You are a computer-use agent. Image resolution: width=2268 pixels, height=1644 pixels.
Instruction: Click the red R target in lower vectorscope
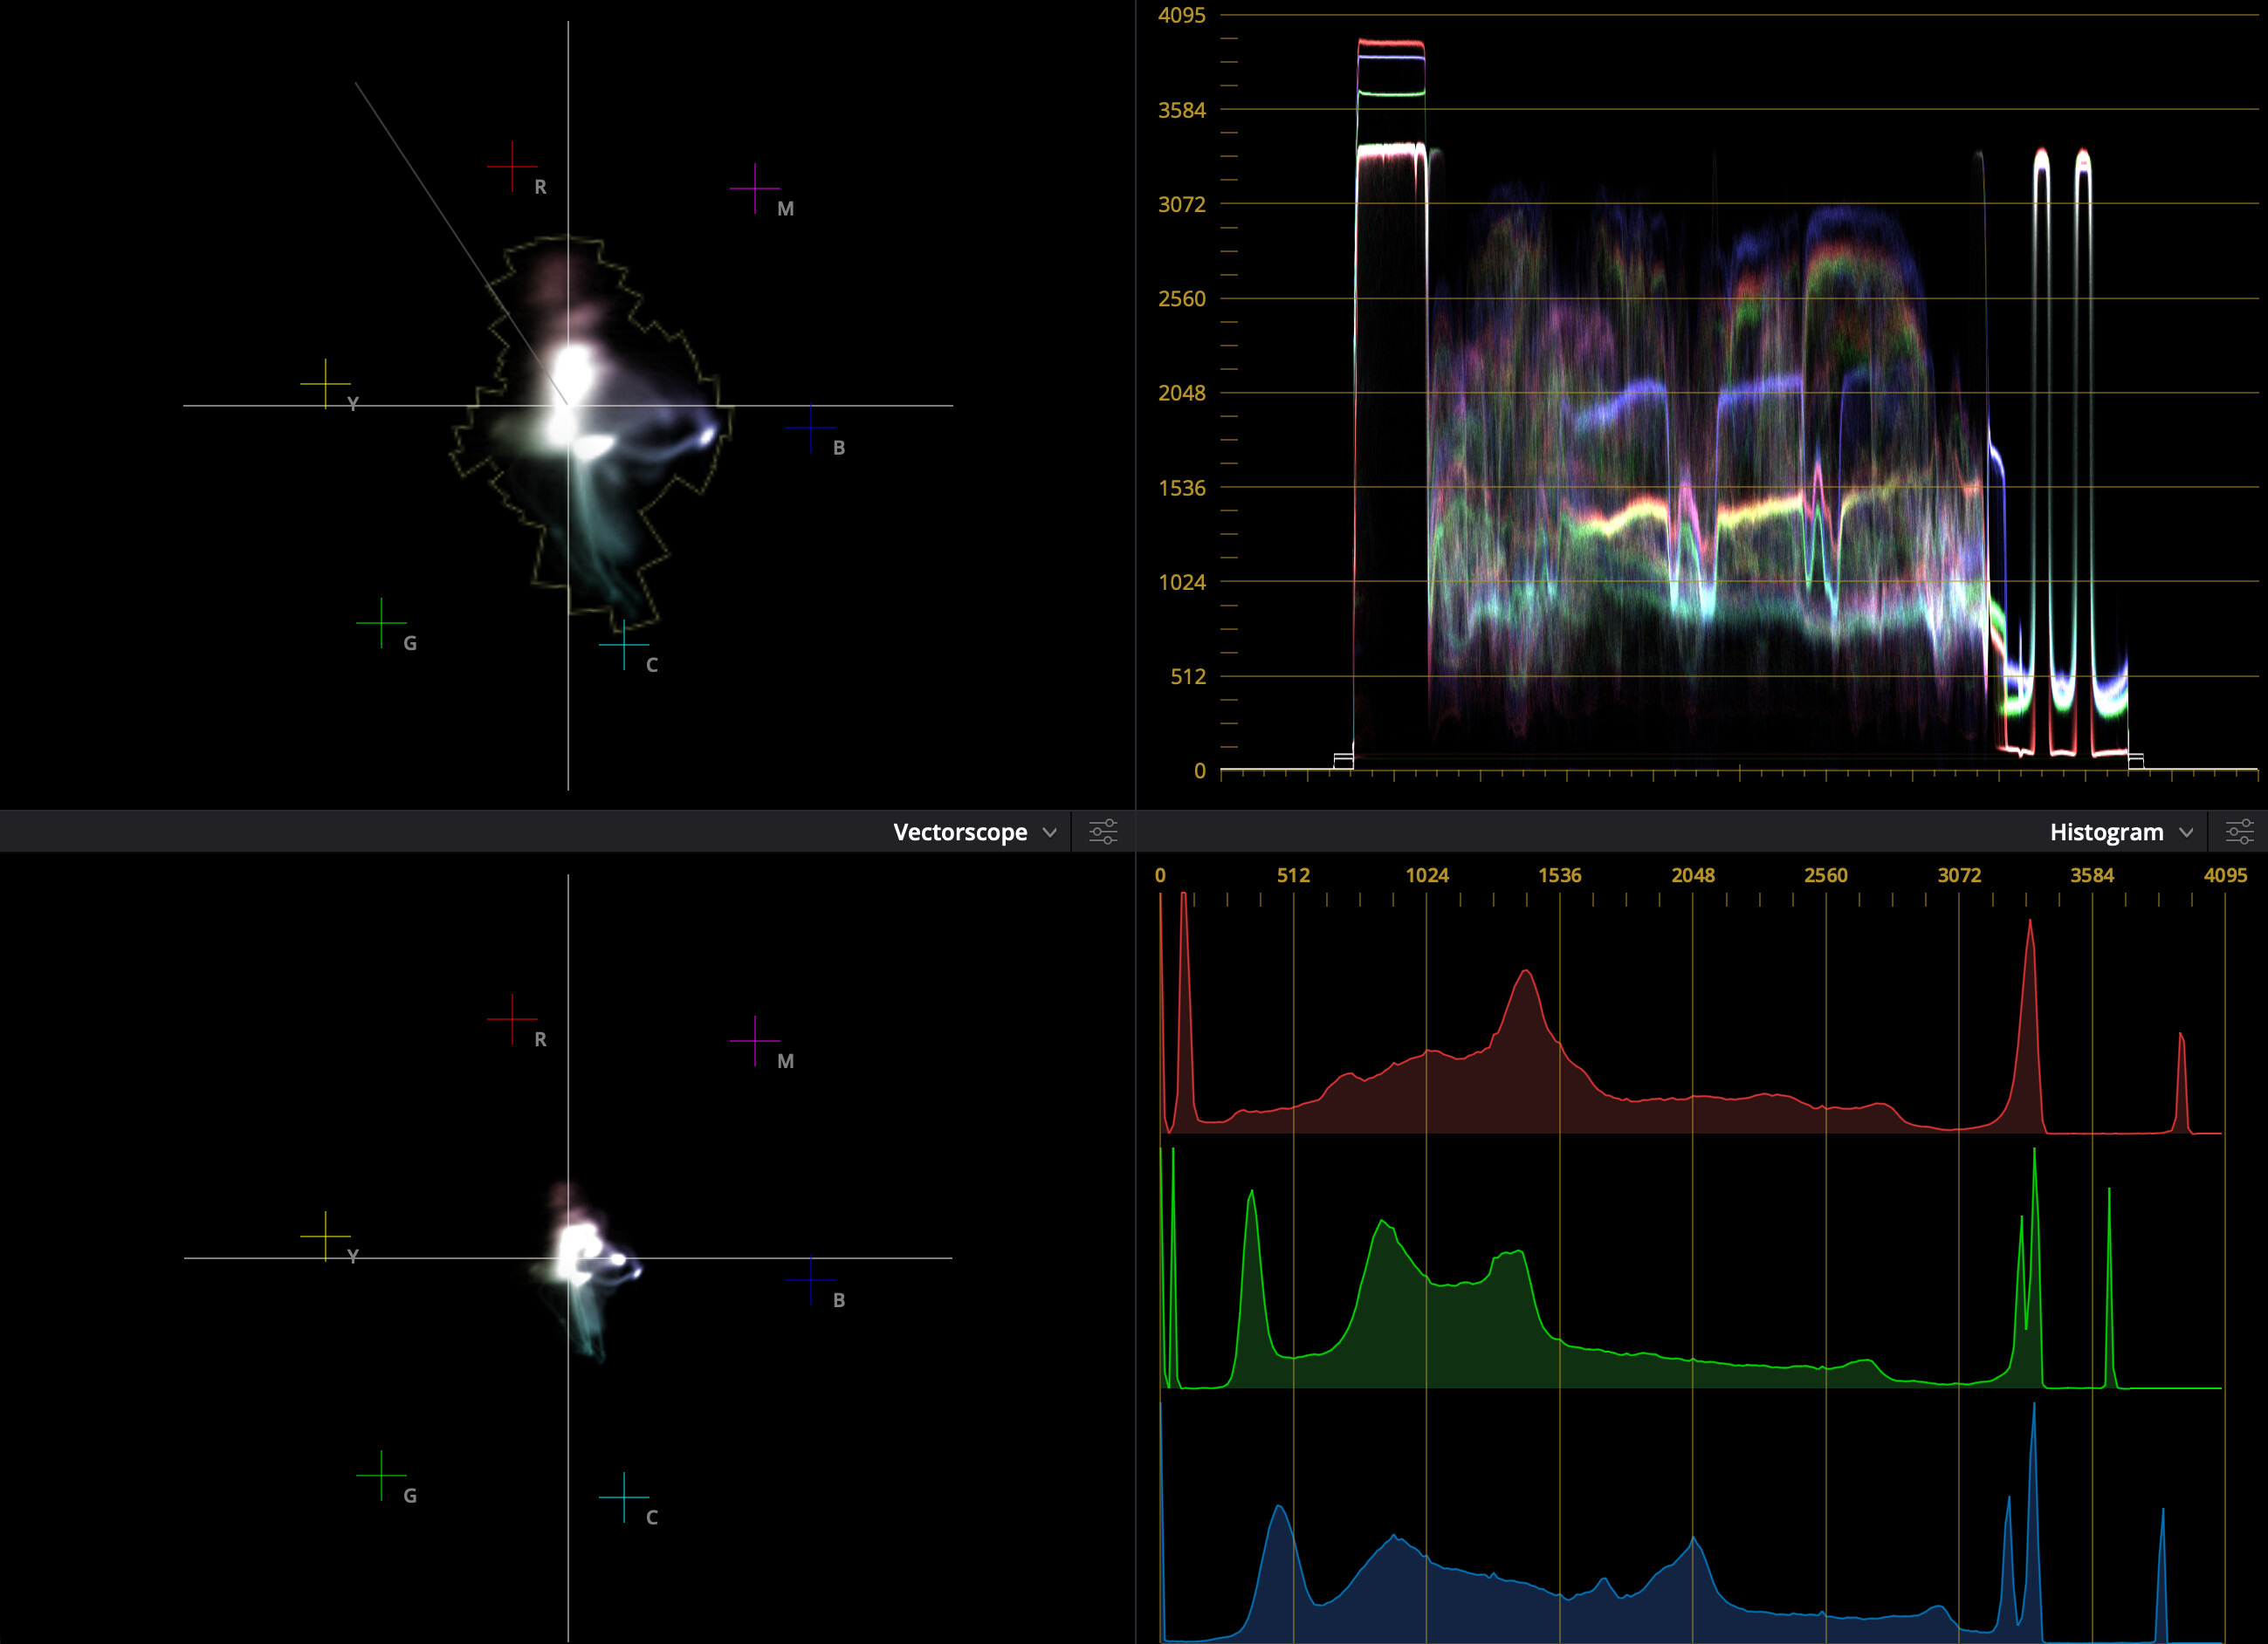click(512, 1018)
